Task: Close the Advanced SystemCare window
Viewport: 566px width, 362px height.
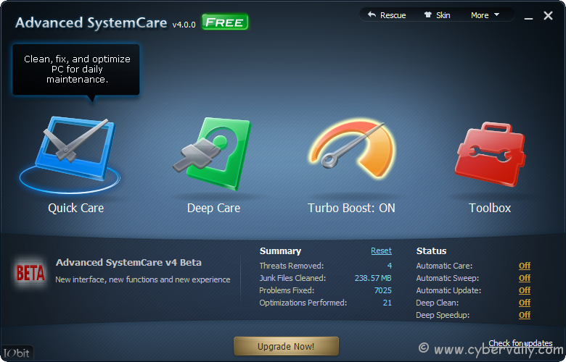Action: pyautogui.click(x=548, y=15)
